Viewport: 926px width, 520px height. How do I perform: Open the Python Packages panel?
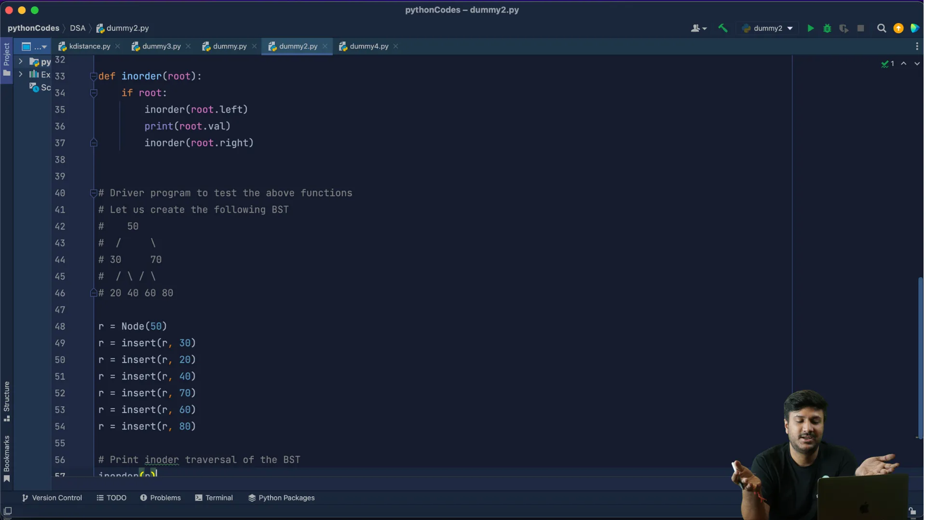click(282, 498)
